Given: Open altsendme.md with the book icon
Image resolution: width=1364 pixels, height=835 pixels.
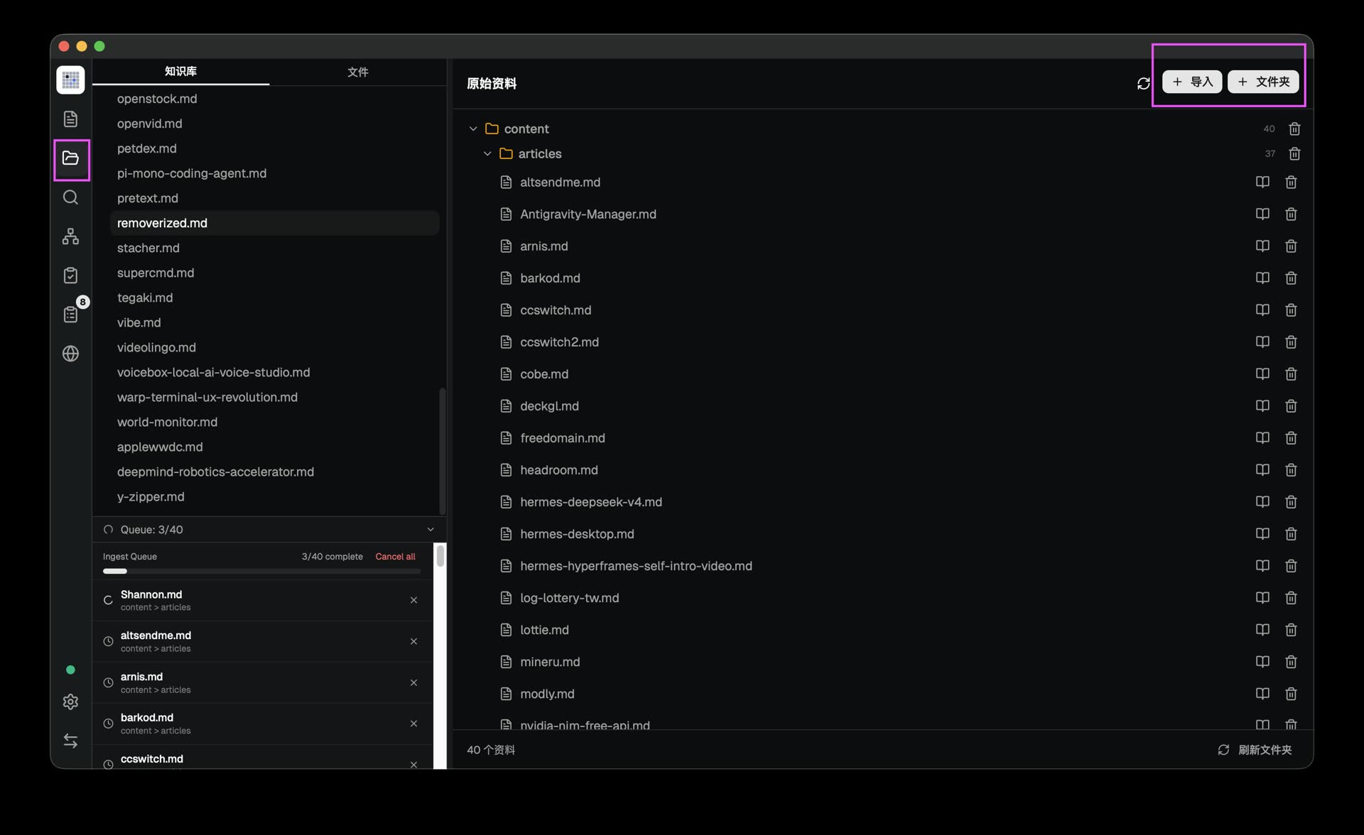Looking at the screenshot, I should coord(1262,182).
